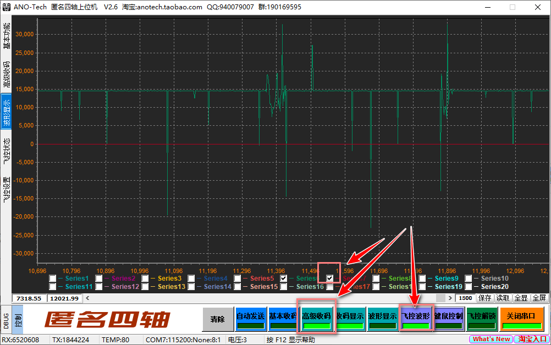Click 电压:3 voltage status

tap(237, 340)
